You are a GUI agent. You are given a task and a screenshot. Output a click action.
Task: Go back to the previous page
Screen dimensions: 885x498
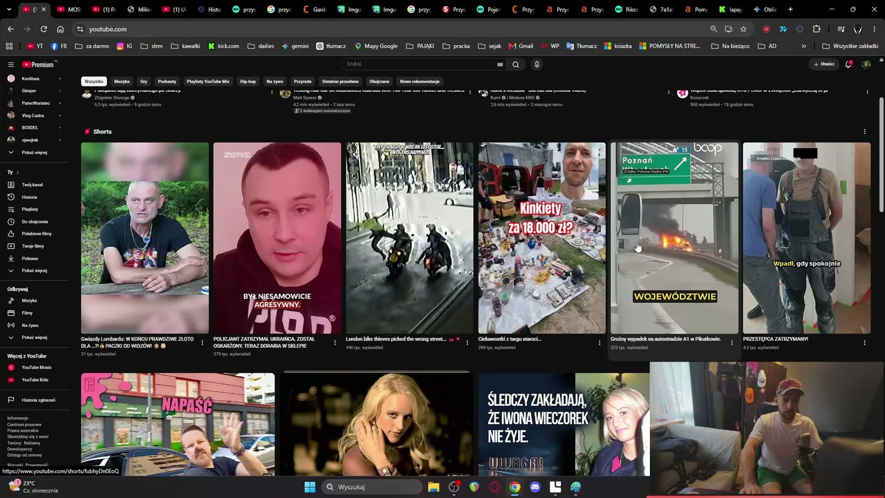tap(10, 29)
